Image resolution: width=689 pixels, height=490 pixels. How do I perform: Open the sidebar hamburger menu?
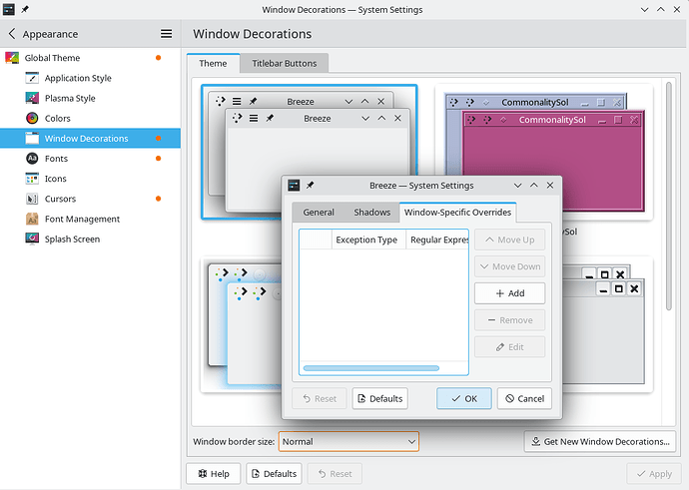click(166, 34)
